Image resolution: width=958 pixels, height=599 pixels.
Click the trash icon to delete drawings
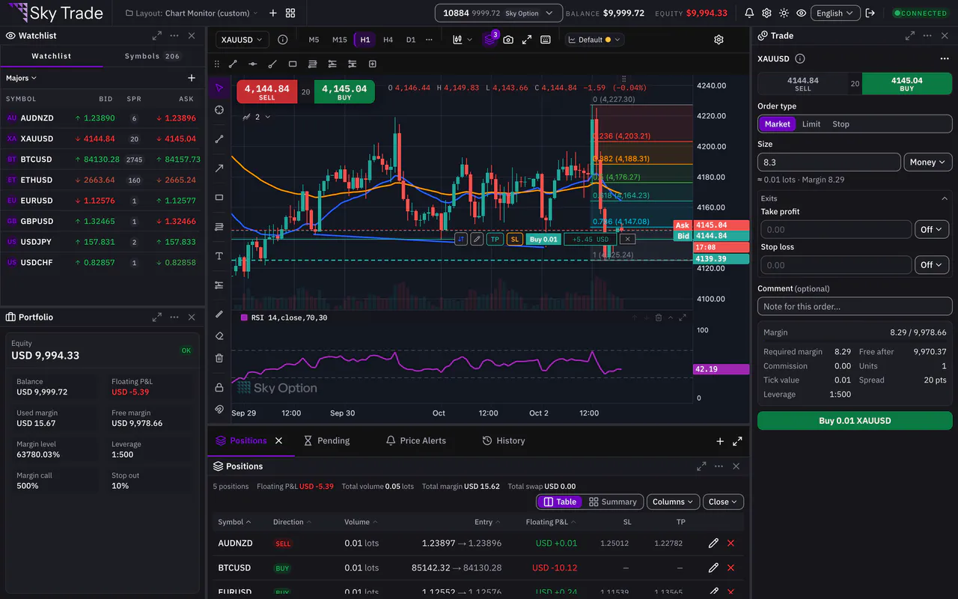219,358
